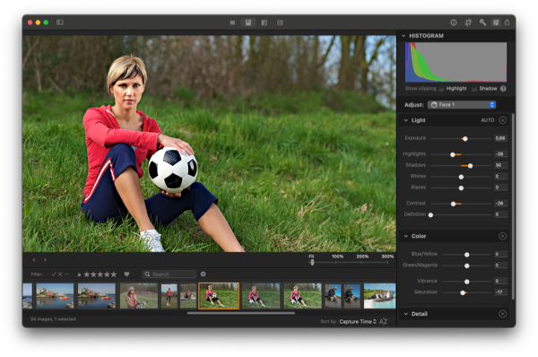Image resolution: width=538 pixels, height=357 pixels.
Task: Click the Shadows value field 30
Action: click(x=500, y=165)
